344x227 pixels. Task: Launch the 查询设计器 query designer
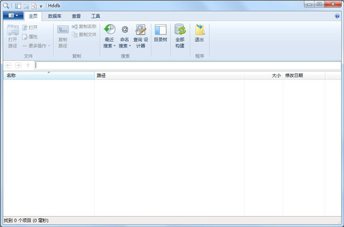(140, 36)
